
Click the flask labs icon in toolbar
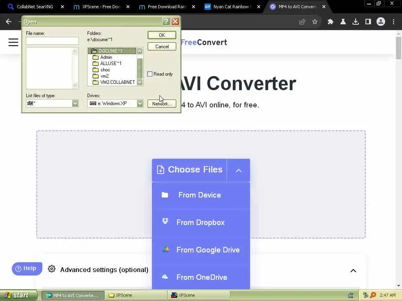click(343, 22)
